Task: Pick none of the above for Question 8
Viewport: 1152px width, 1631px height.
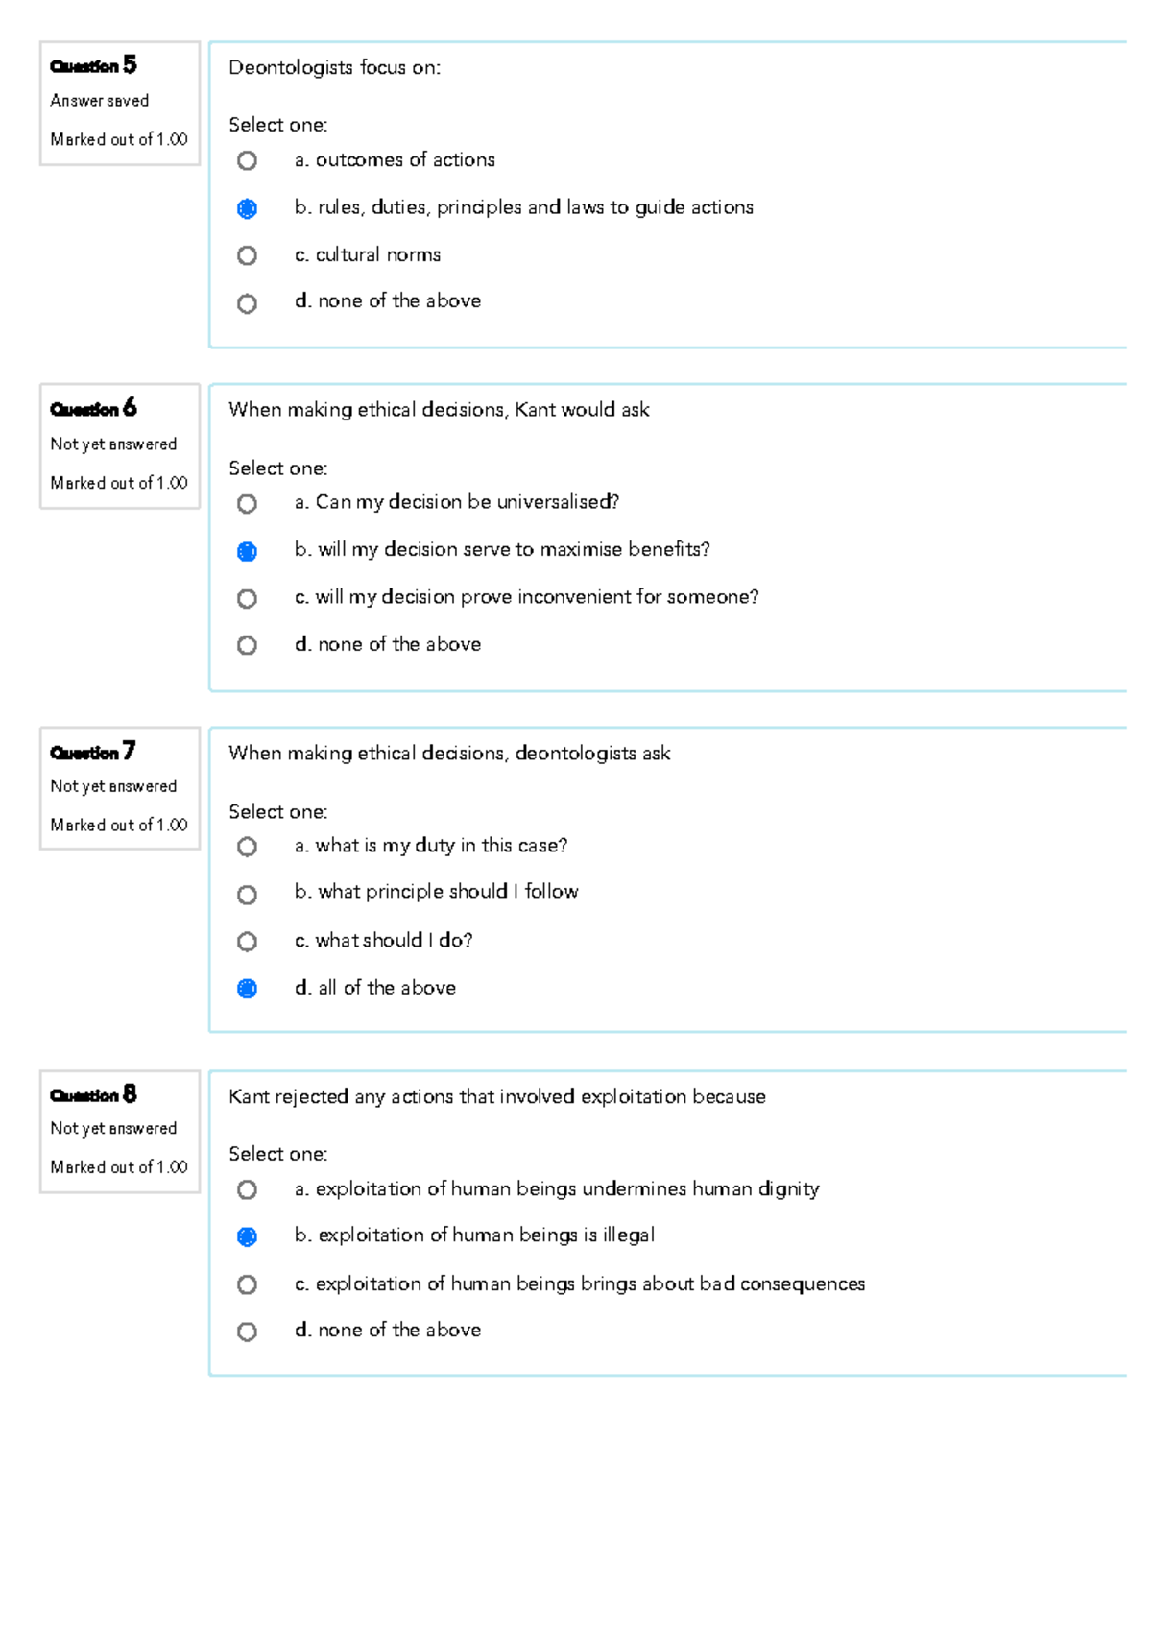Action: pos(248,1331)
